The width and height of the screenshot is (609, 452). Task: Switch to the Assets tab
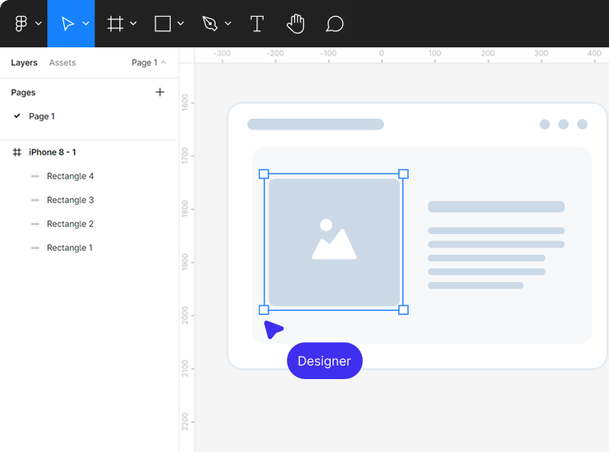(63, 63)
